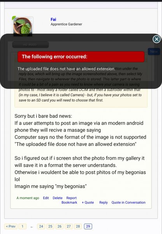Close the error overlay with the X icon
This screenshot has height=234, width=162.
157,39
